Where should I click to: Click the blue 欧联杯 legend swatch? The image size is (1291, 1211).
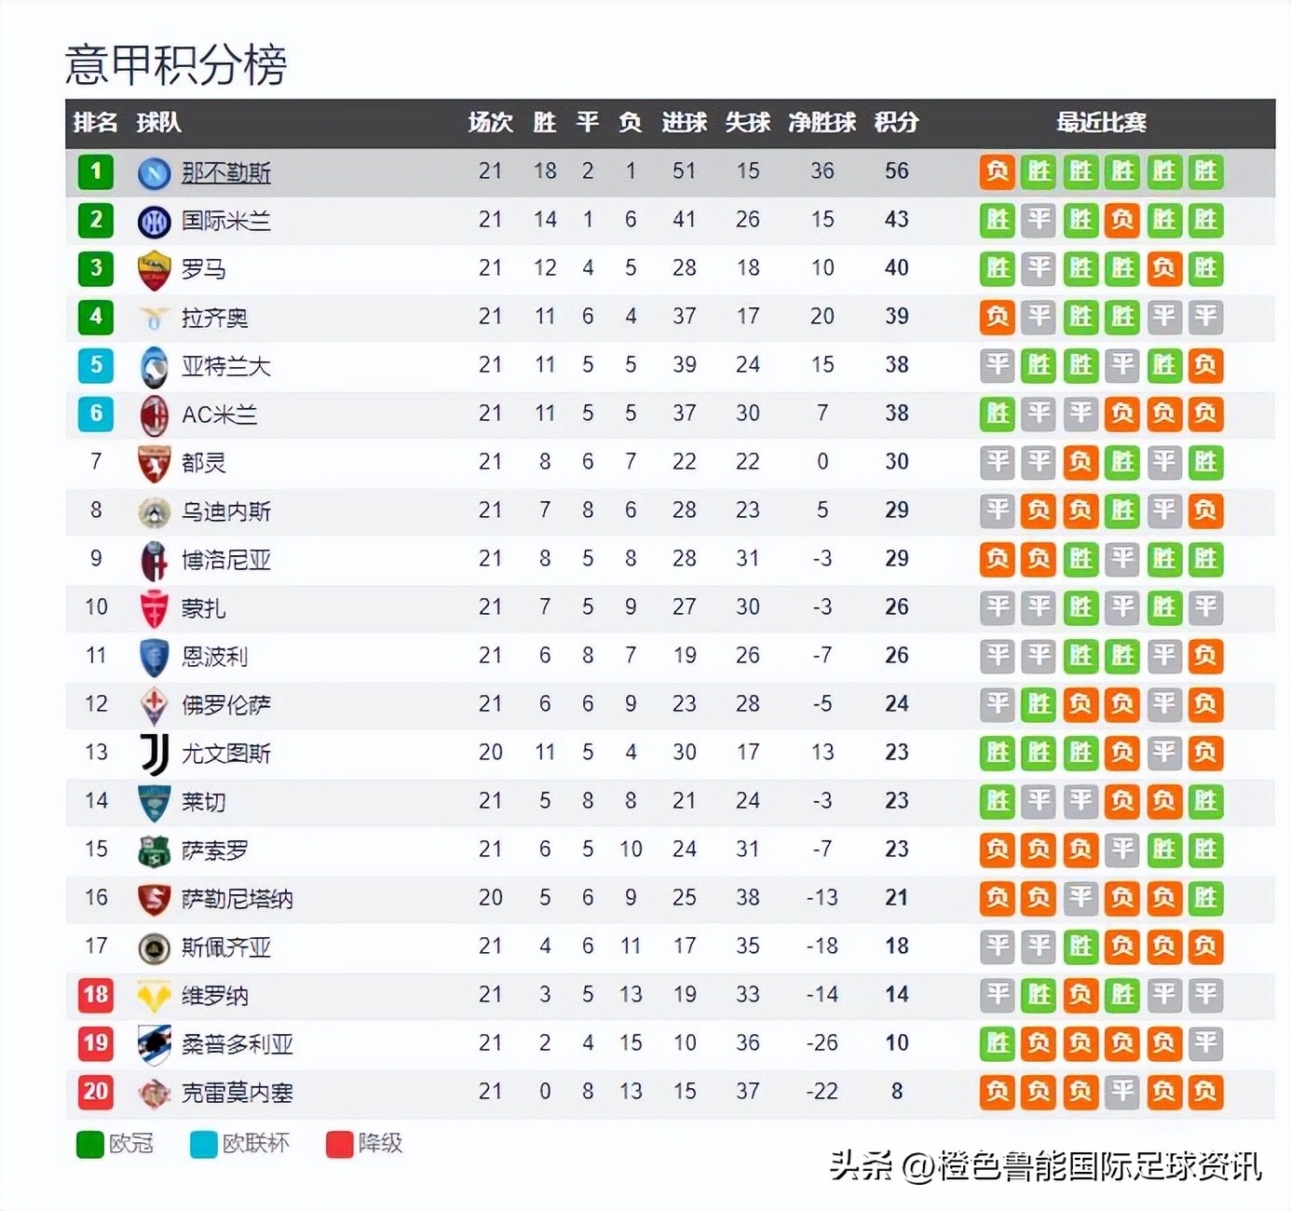(x=203, y=1144)
